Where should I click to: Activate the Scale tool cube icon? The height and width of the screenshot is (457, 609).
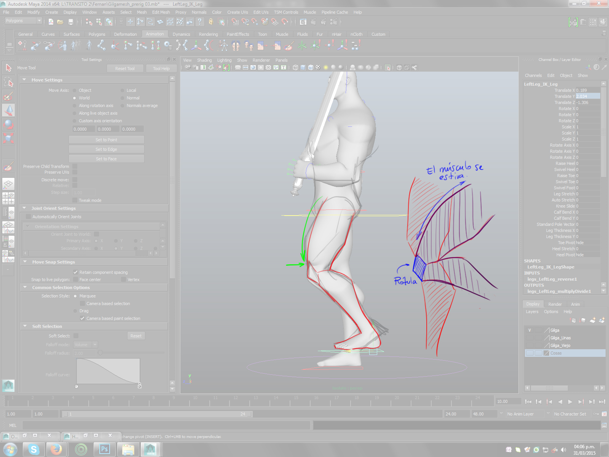(8, 137)
